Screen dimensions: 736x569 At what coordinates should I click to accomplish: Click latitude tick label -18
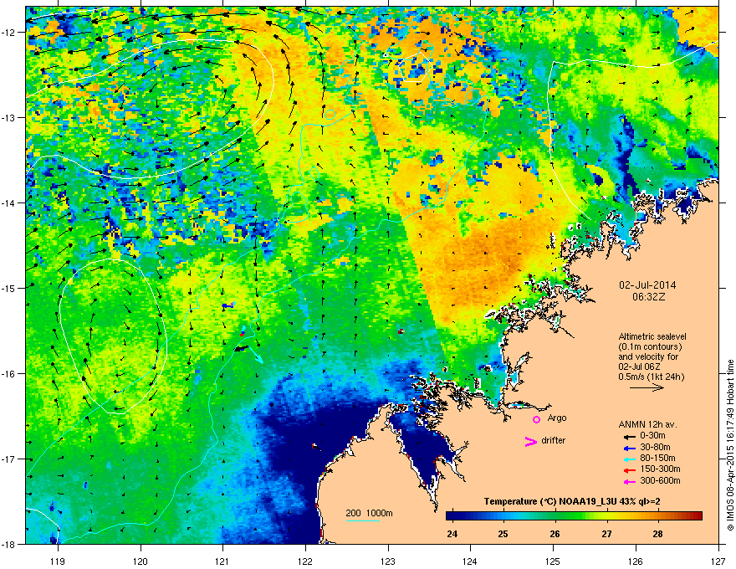point(8,545)
